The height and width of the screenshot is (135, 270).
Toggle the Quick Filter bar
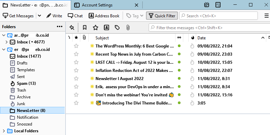pyautogui.click(x=162, y=16)
